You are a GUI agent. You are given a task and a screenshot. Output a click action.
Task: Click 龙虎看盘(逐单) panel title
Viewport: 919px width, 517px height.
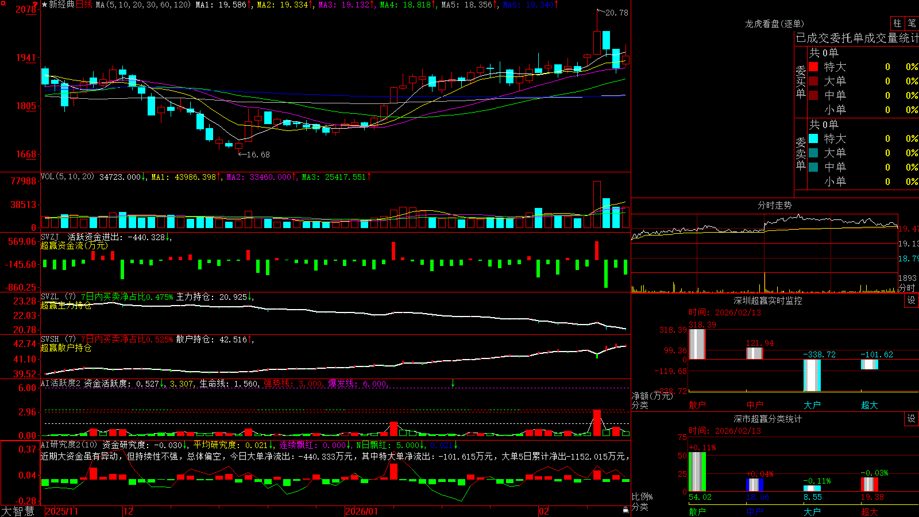click(774, 24)
